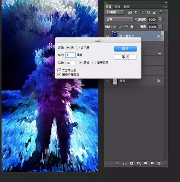Viewport: 180px width, 182px height.
Task: Select the 随机 depth radio button
Action: click(80, 63)
